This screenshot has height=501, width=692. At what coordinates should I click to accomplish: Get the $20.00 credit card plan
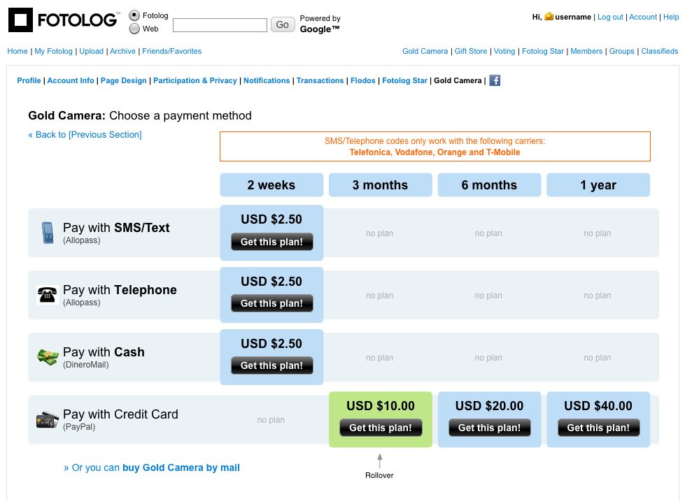489,428
